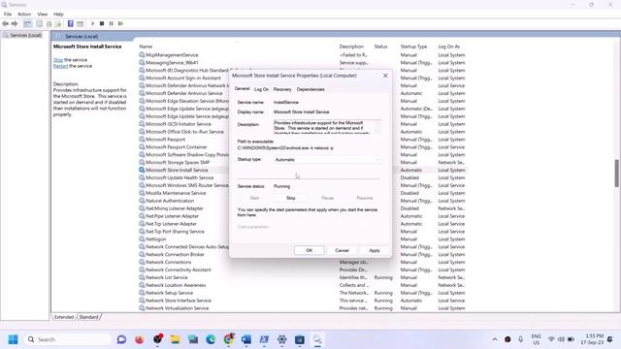Click the Stop button in the dialog
This screenshot has width=621, height=349.
pyautogui.click(x=291, y=198)
